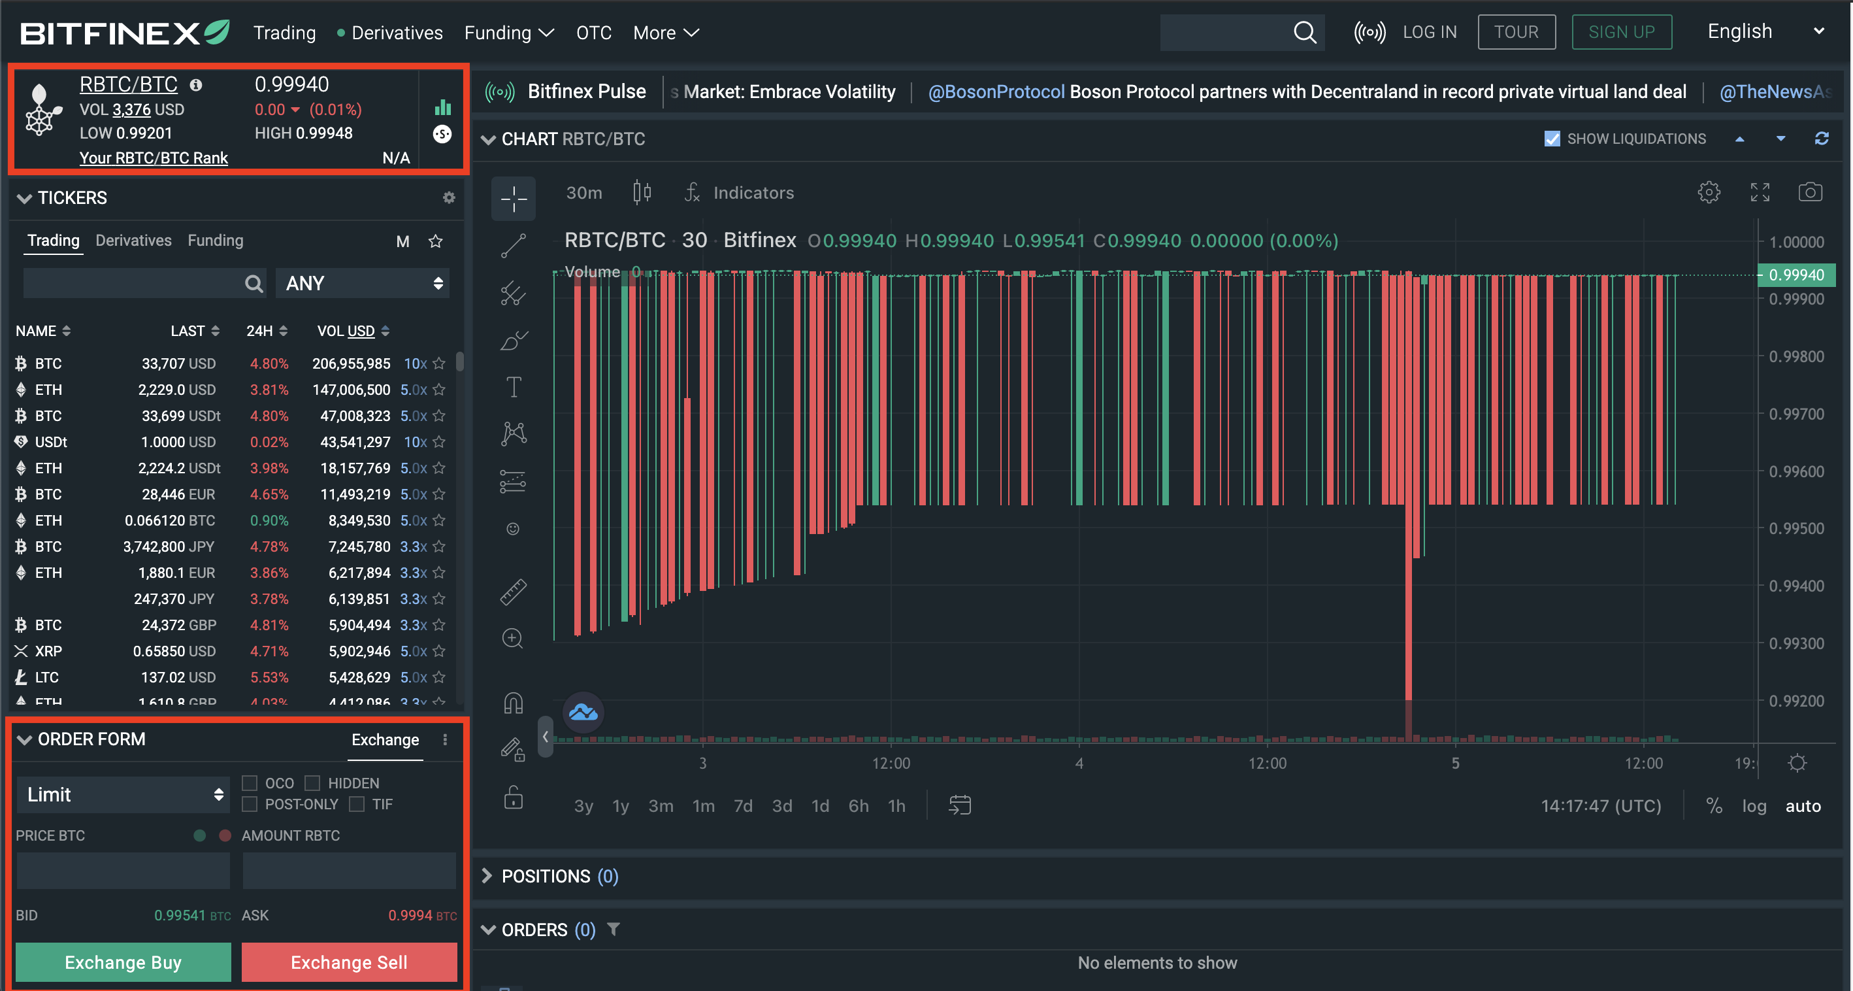
Task: Click the TOUR button
Action: (1517, 33)
